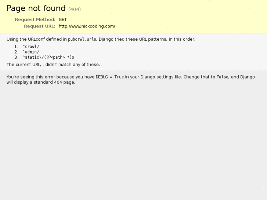Click the "Page not found" heading
The image size is (267, 200).
coord(36,8)
